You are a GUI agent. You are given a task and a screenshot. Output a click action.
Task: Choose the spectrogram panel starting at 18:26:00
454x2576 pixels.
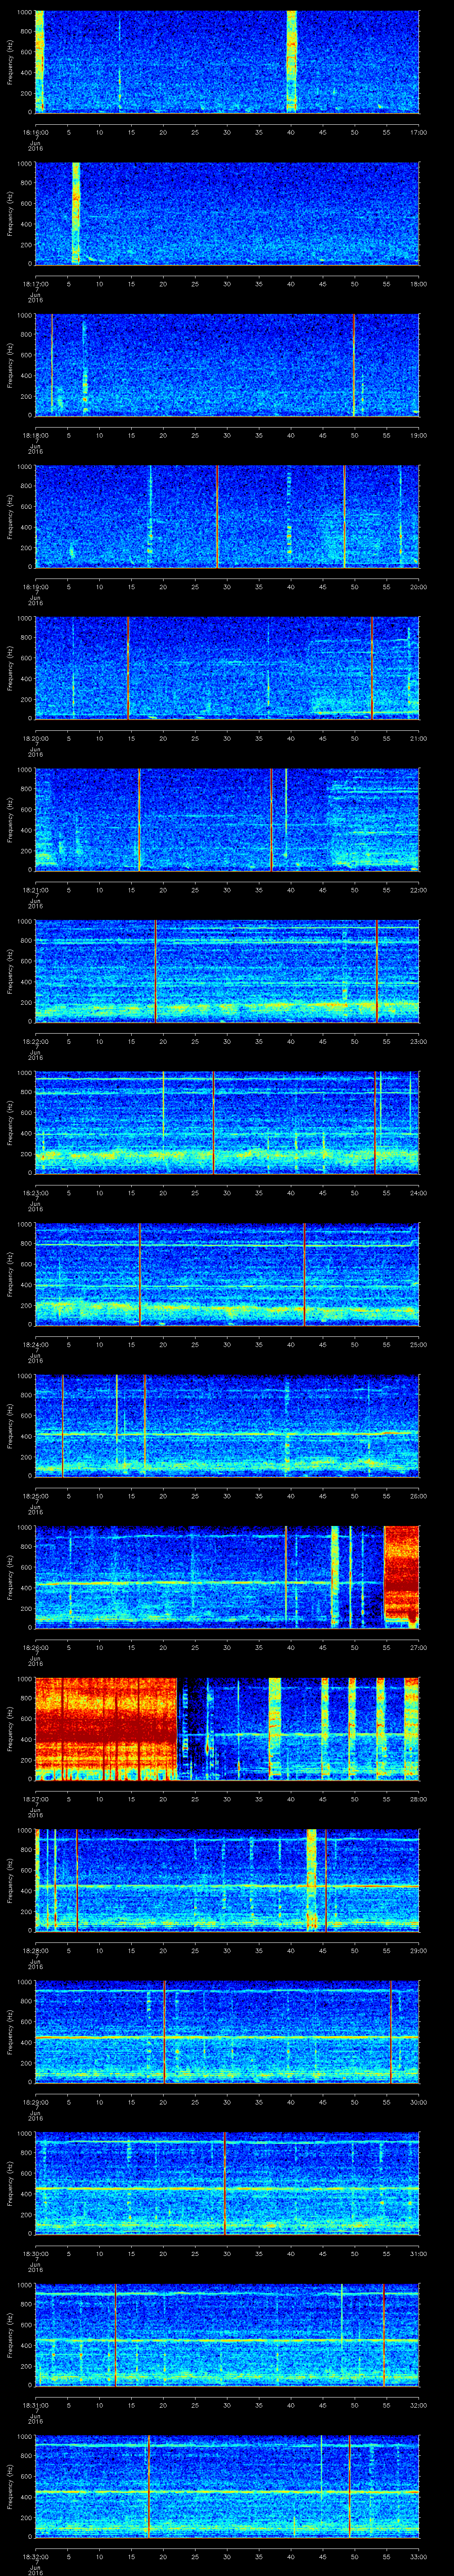(x=227, y=1578)
